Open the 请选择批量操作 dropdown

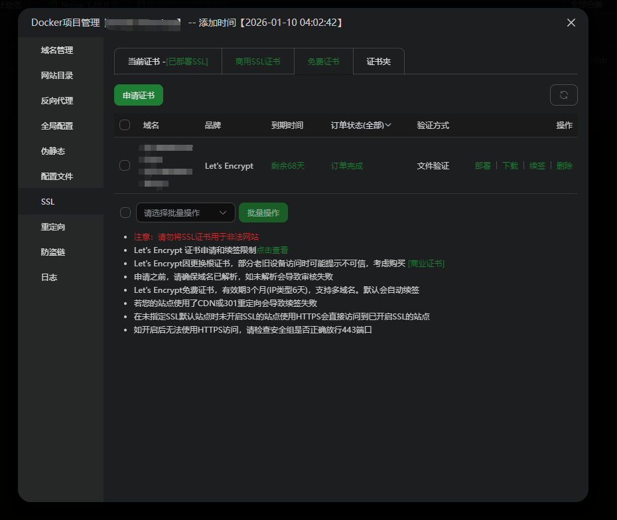coord(185,213)
